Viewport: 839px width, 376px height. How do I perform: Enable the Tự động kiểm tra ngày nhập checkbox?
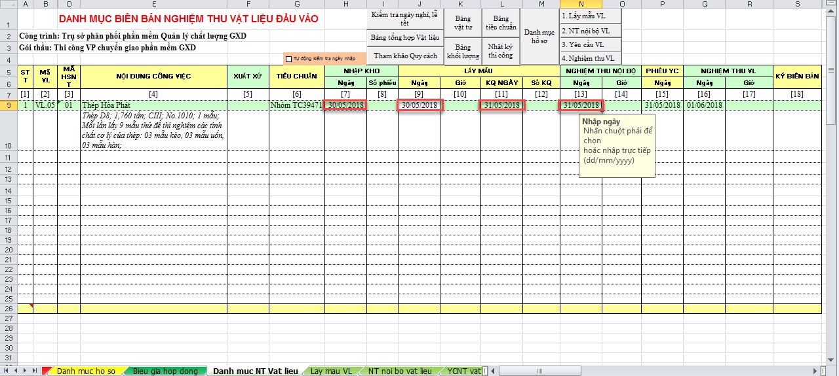pos(289,59)
